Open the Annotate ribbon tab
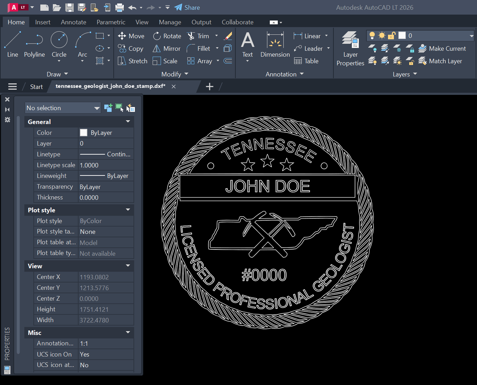Viewport: 477px width, 385px height. (73, 22)
